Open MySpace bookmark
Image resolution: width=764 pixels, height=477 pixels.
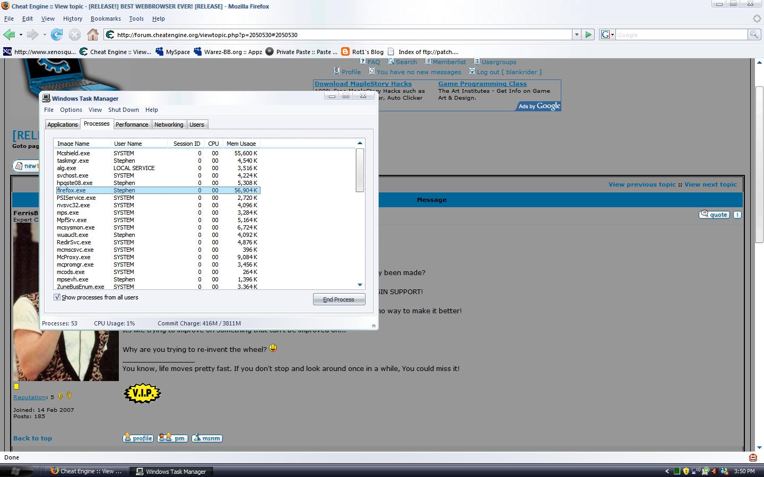[x=172, y=51]
